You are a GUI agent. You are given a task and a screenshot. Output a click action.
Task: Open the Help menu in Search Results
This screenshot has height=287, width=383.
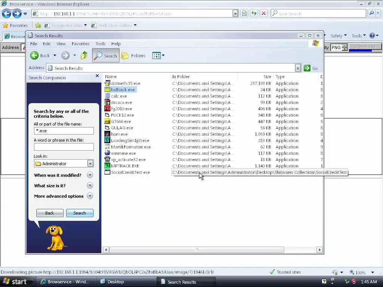pos(116,44)
